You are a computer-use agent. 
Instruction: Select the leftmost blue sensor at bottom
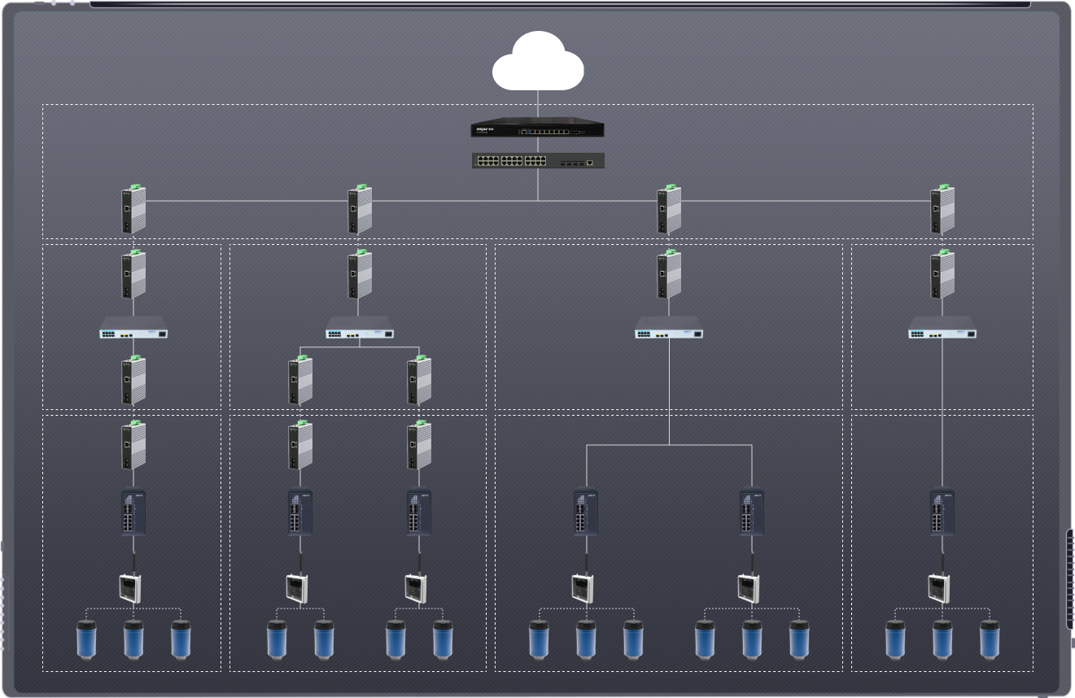point(86,639)
